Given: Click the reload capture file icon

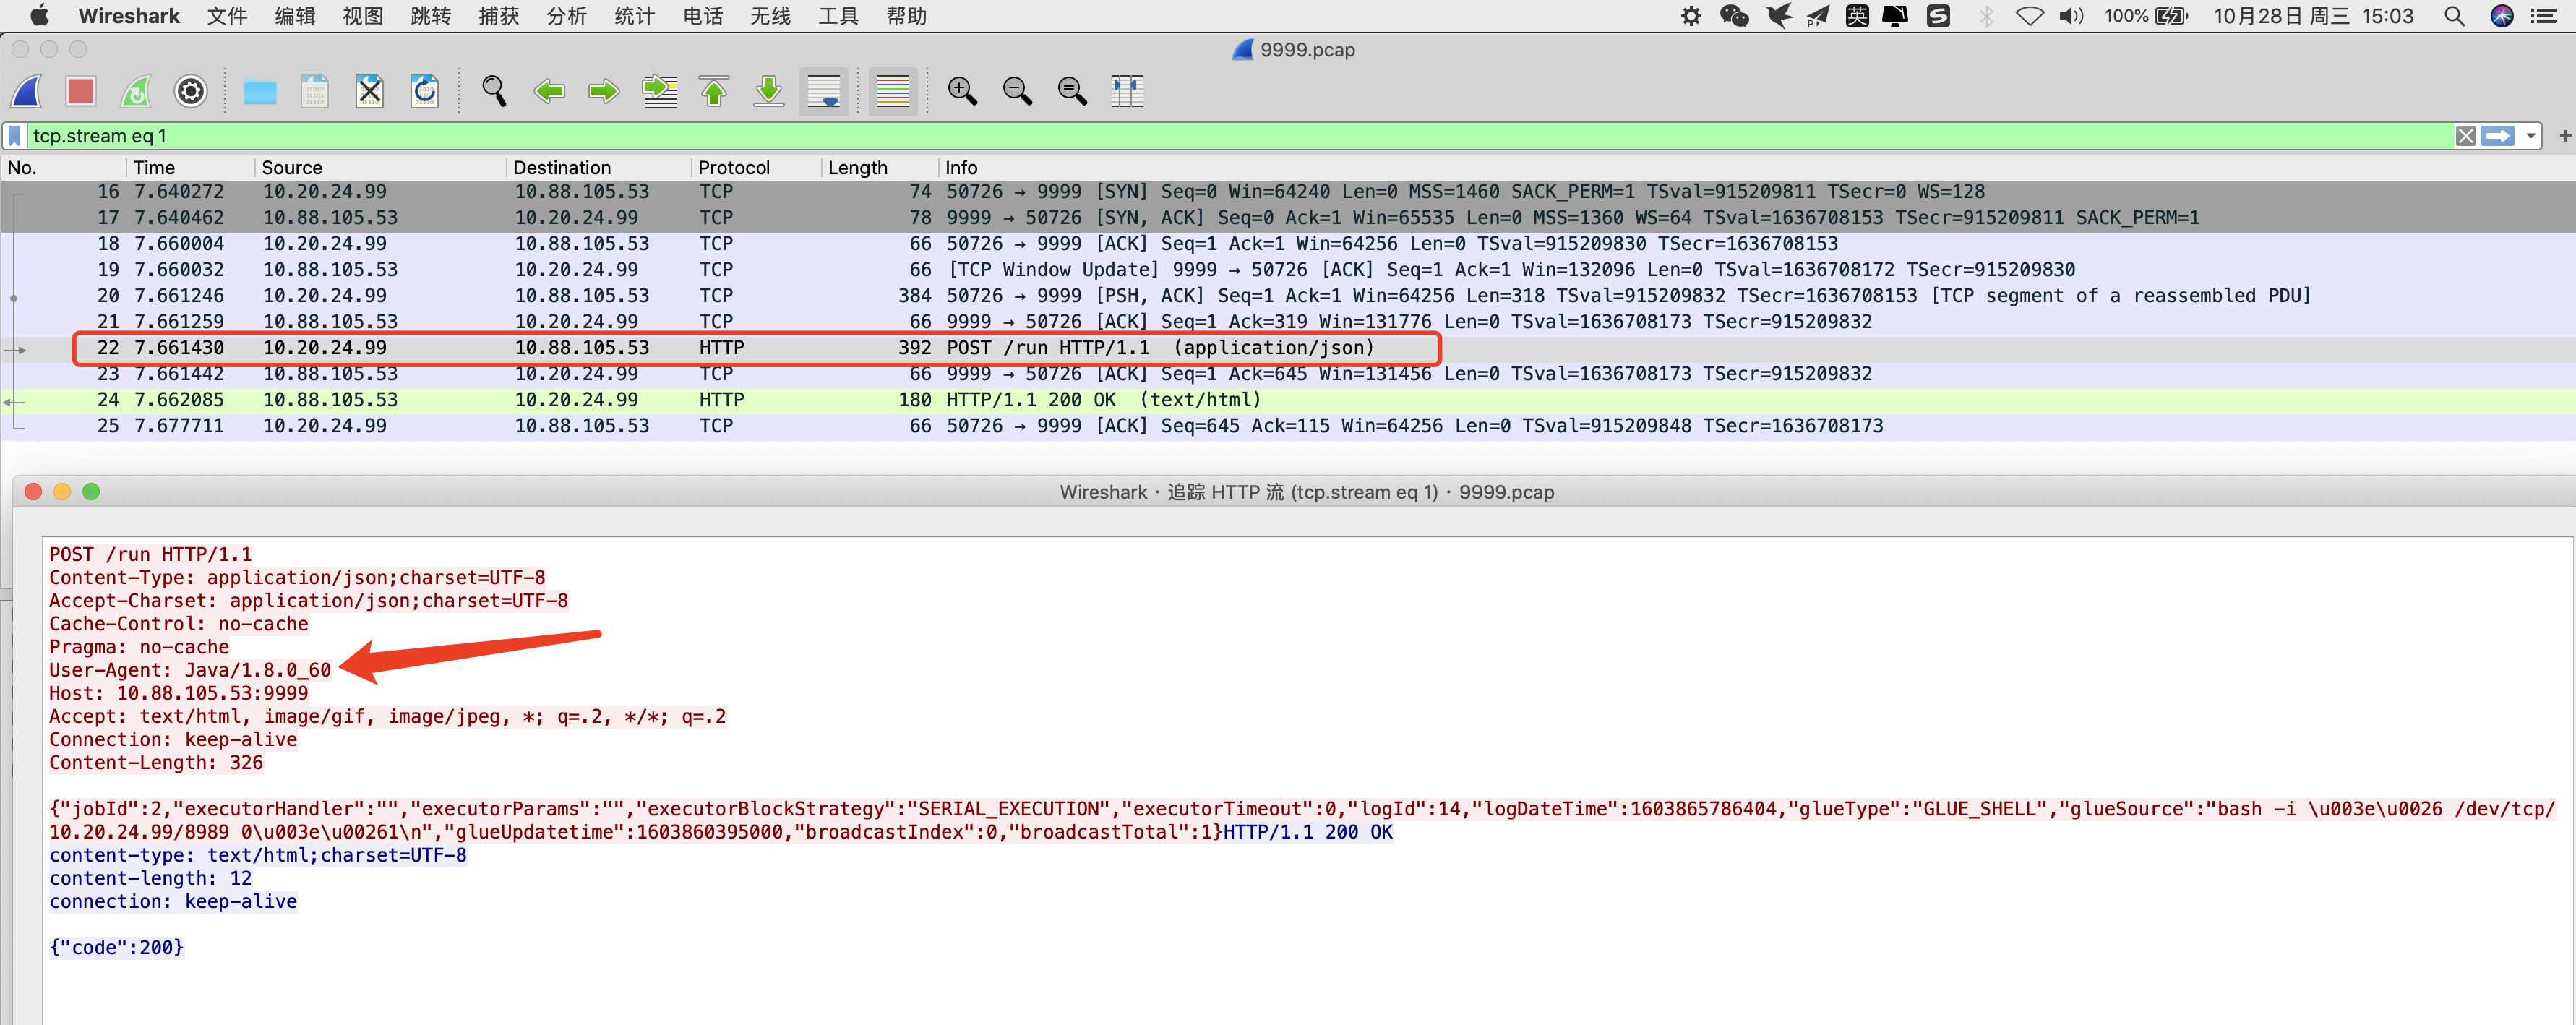Looking at the screenshot, I should 425,92.
